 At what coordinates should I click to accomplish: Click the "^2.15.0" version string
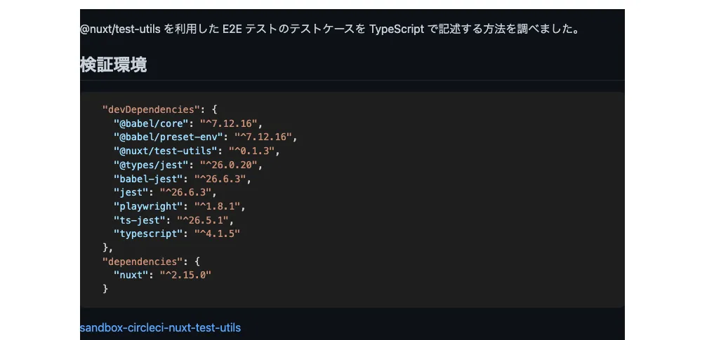(185, 275)
